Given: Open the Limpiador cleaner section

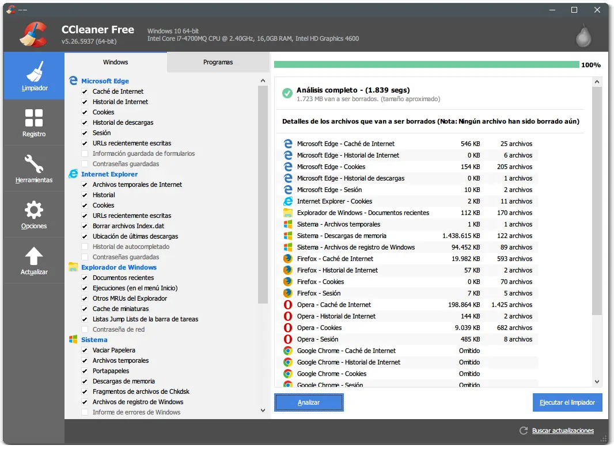Looking at the screenshot, I should 34,76.
